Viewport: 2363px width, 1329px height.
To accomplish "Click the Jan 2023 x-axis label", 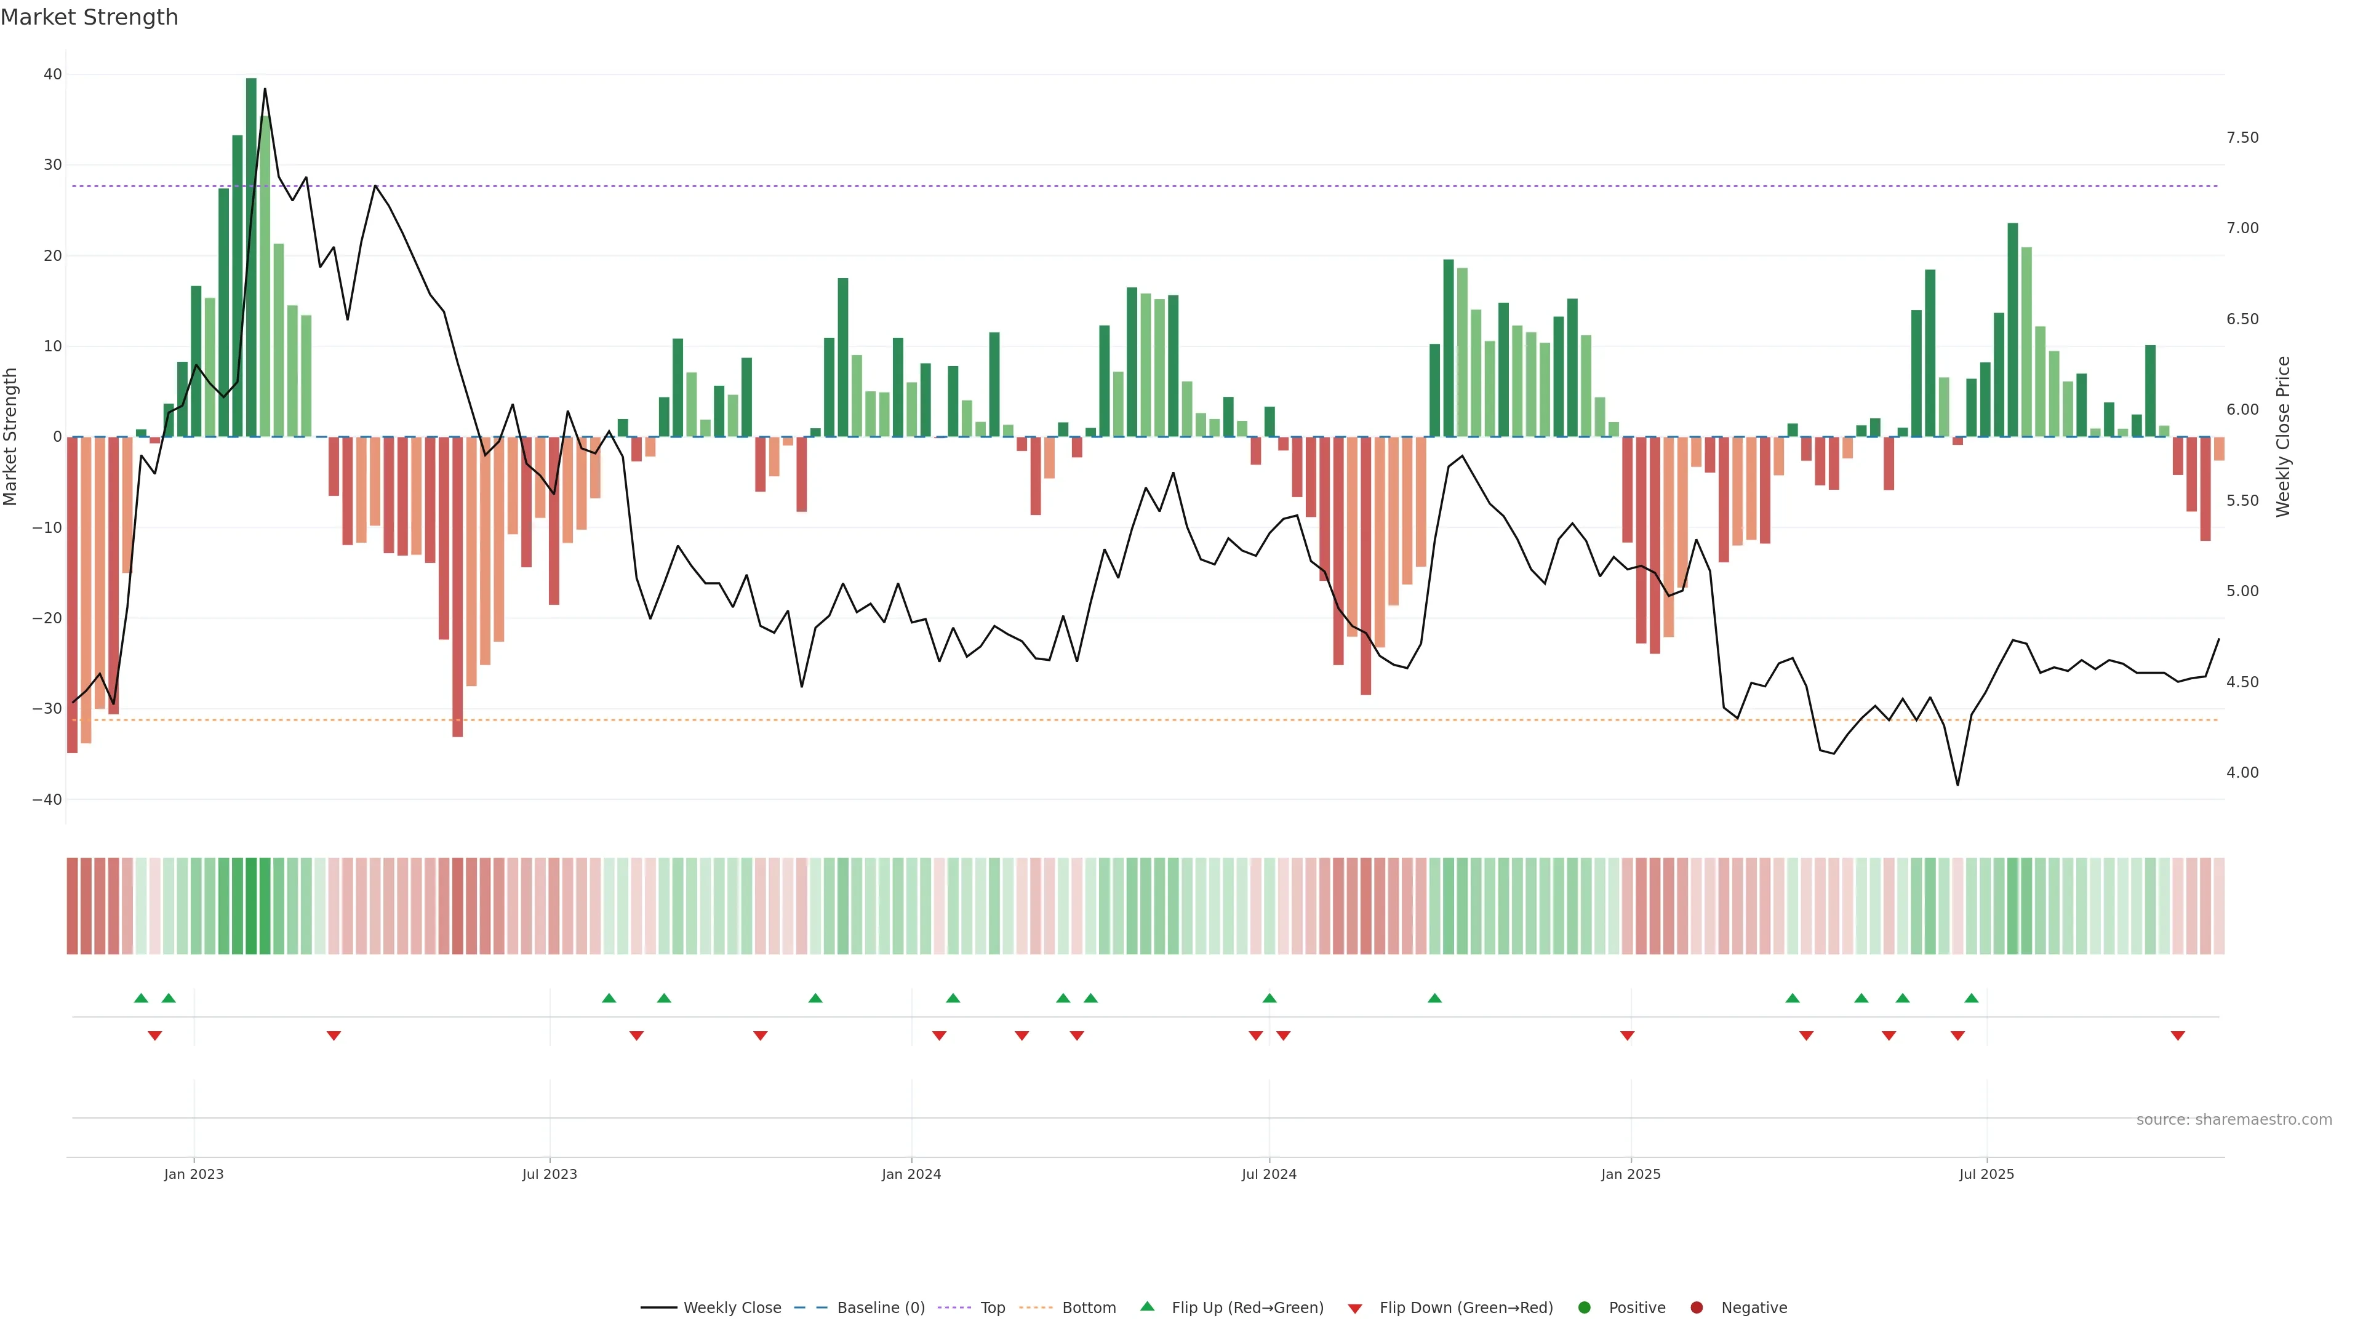I will pos(194,1174).
